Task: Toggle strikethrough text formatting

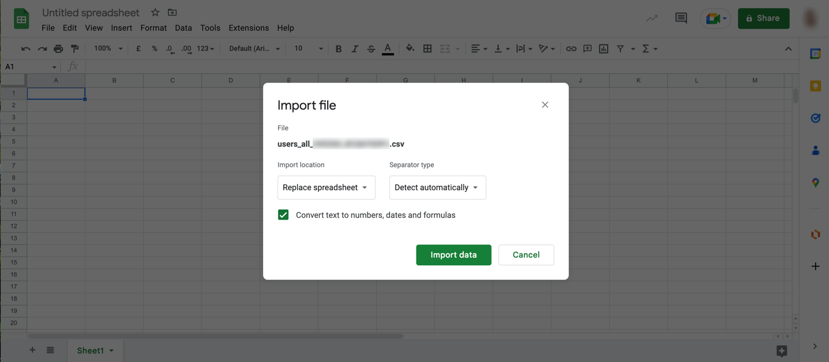Action: coord(371,48)
